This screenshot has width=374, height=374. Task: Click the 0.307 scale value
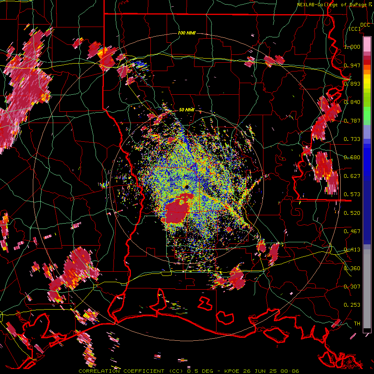(x=352, y=287)
